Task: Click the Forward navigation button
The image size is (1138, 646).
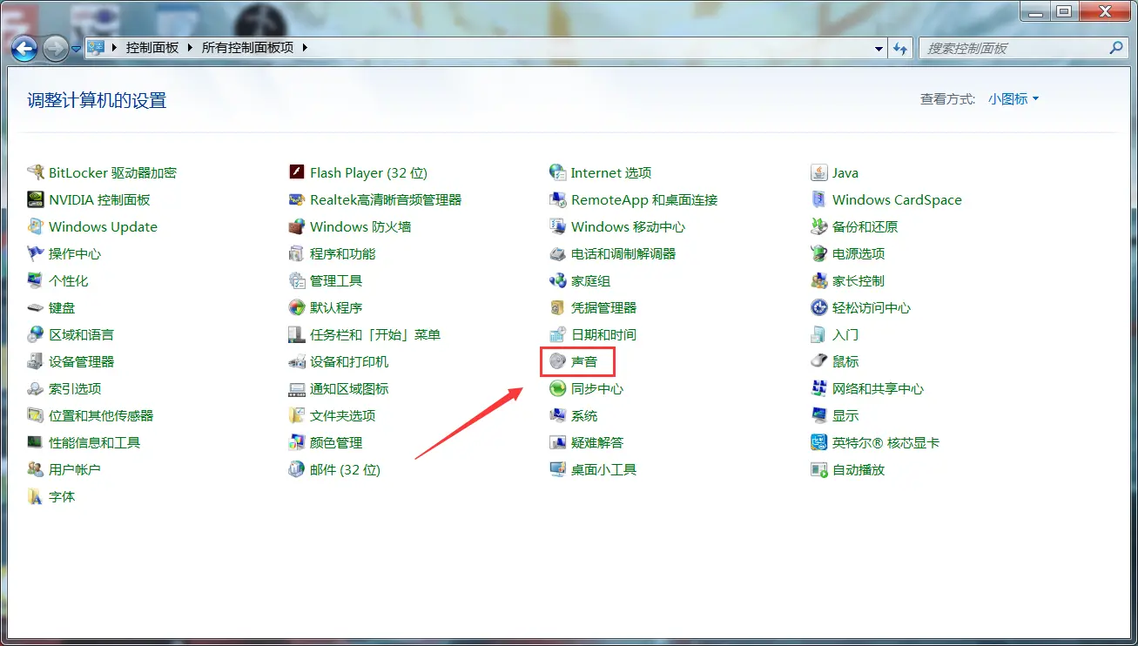Action: coord(55,48)
